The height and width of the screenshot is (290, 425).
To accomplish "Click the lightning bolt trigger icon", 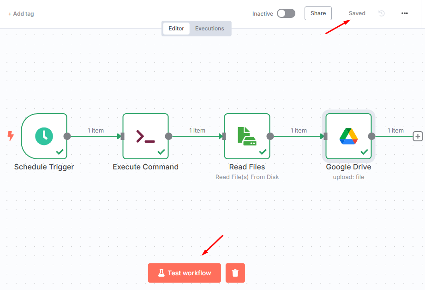I will 11,136.
